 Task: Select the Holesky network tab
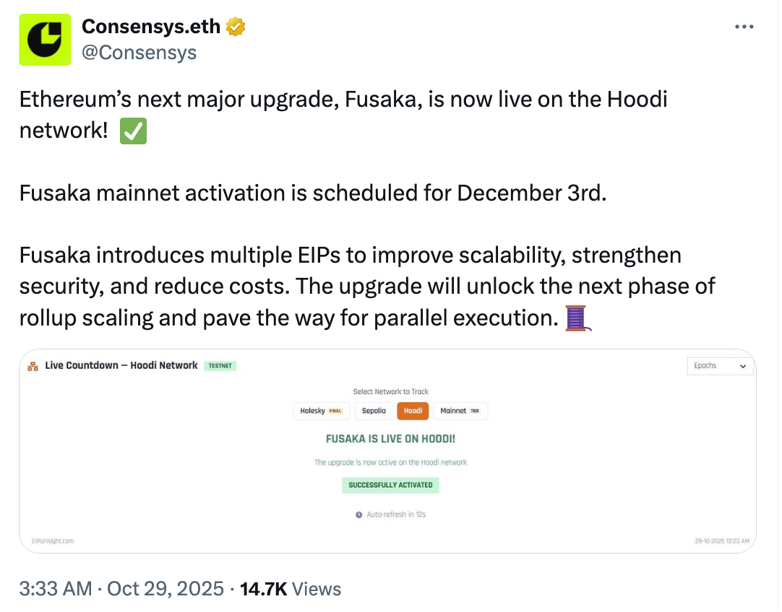click(322, 411)
